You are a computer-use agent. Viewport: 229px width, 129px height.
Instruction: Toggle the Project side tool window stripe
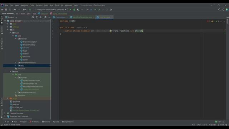(x=2, y=20)
